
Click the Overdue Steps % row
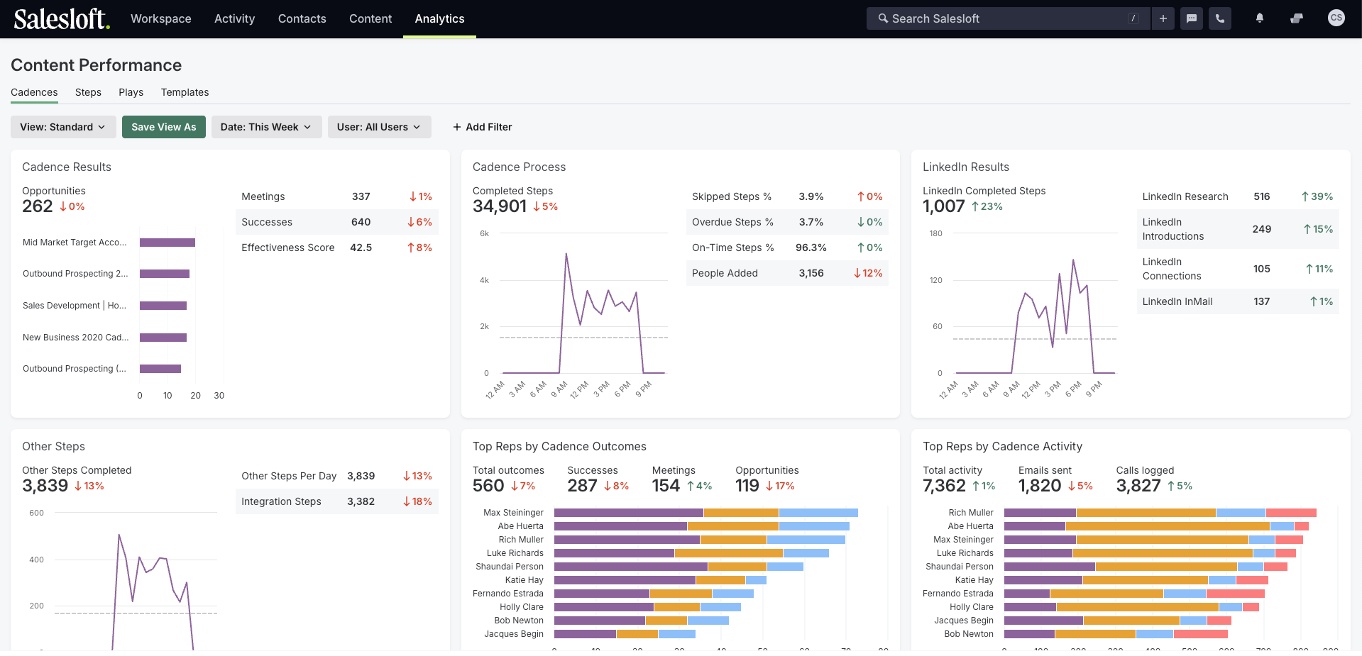point(787,222)
